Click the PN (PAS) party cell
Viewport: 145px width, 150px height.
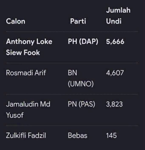click(x=81, y=104)
